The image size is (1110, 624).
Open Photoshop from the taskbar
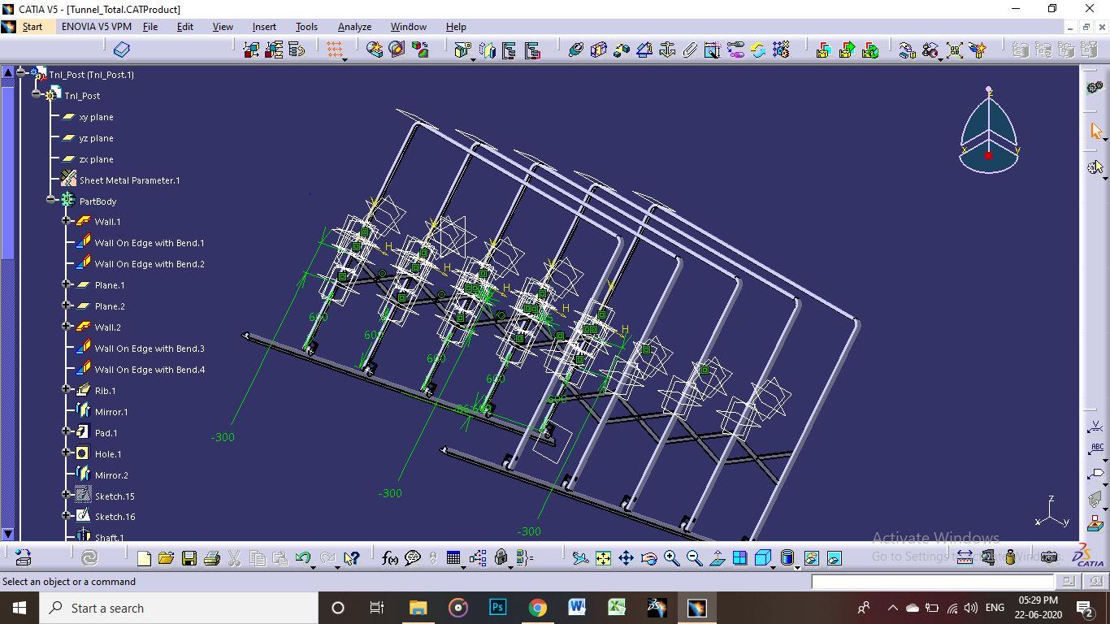(497, 608)
